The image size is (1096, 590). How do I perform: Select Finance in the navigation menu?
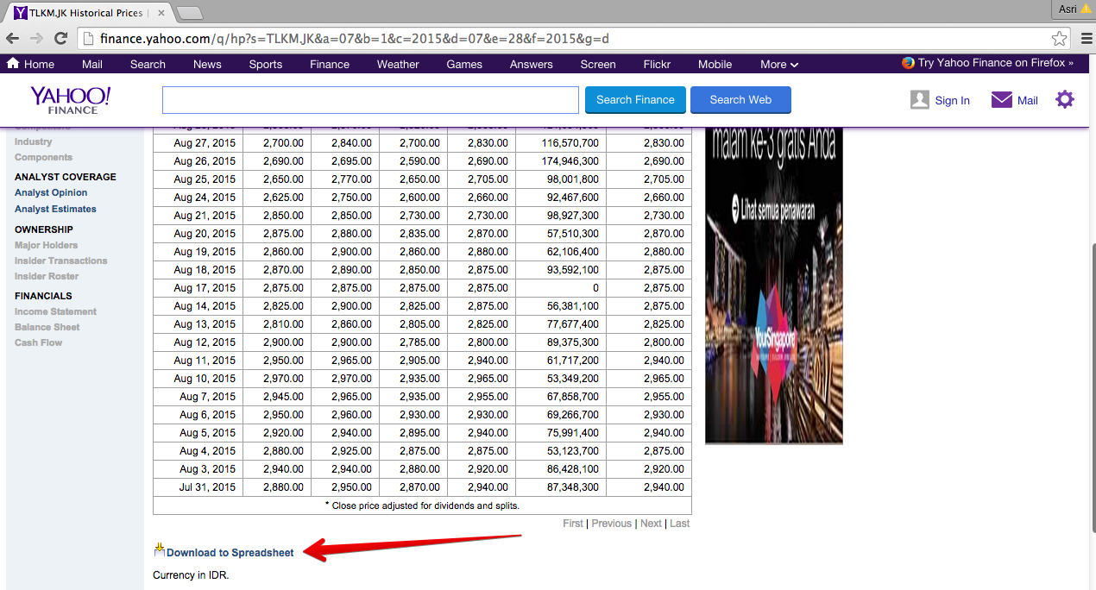pos(329,64)
